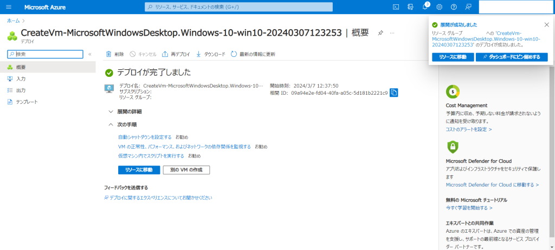Open コストのアラートを設定 link
Image resolution: width=555 pixels, height=250 pixels.
click(469, 129)
